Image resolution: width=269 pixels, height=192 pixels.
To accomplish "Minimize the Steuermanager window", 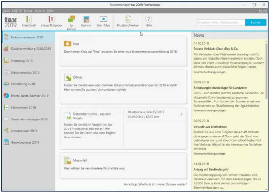I will [244, 5].
